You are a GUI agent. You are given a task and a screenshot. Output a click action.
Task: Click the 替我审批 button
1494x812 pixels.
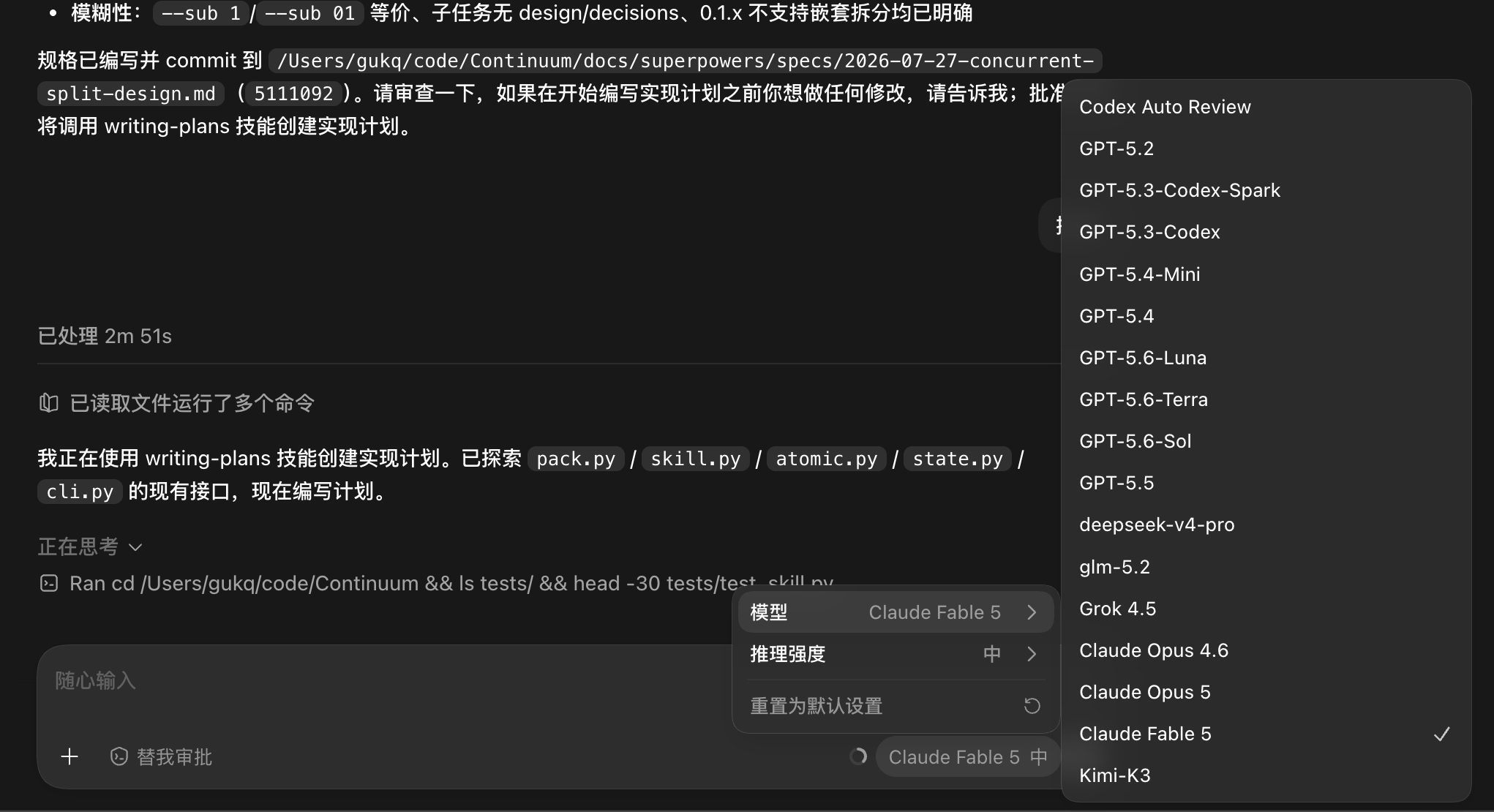(161, 756)
